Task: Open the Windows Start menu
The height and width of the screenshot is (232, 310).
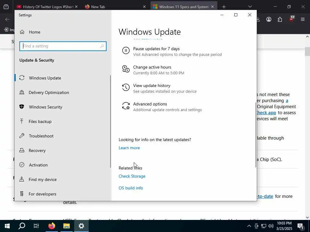Action: click(7, 226)
